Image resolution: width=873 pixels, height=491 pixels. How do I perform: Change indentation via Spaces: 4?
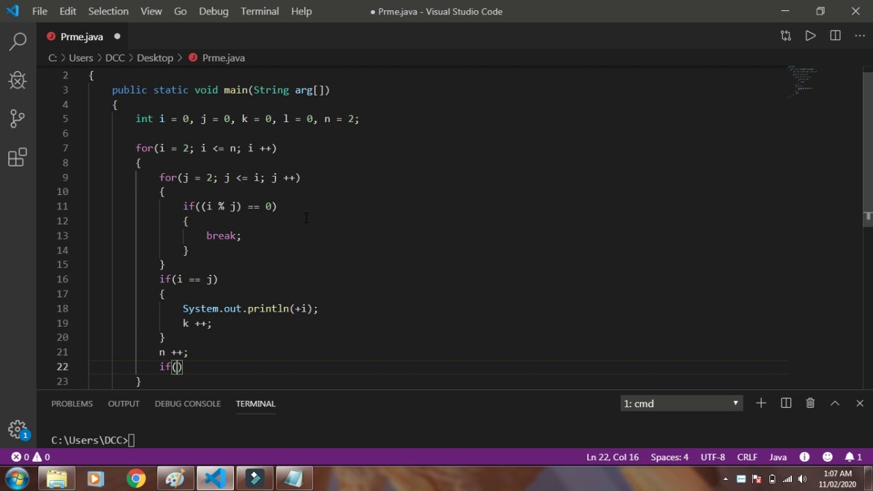coord(669,457)
